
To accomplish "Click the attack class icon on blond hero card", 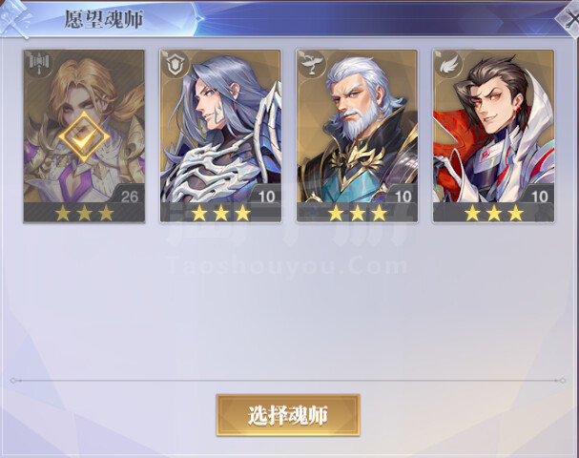I will point(39,63).
